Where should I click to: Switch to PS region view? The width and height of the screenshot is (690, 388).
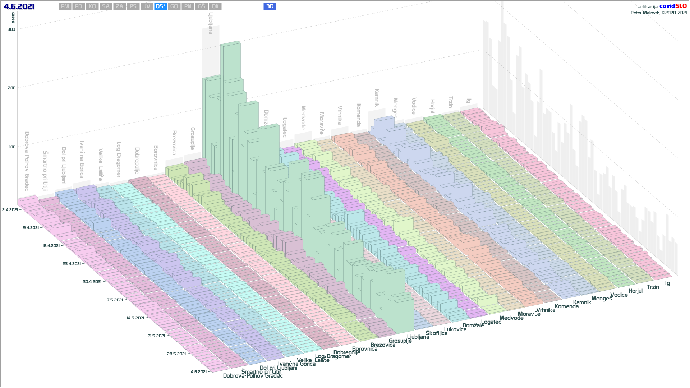[133, 6]
